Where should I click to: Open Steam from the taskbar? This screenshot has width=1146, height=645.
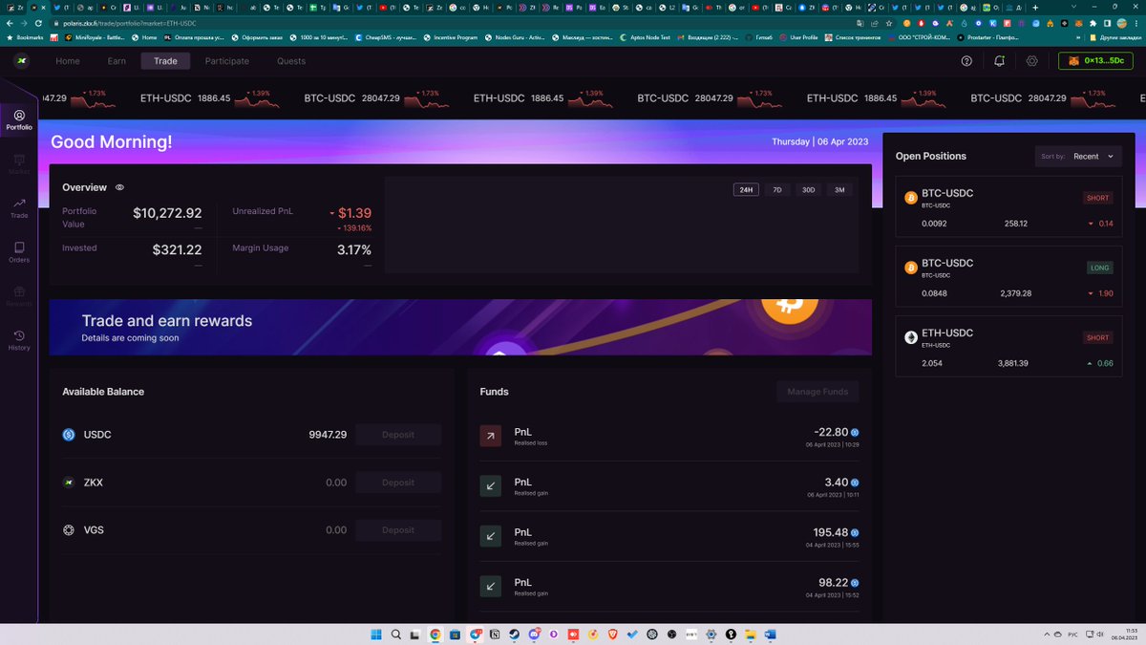point(514,634)
